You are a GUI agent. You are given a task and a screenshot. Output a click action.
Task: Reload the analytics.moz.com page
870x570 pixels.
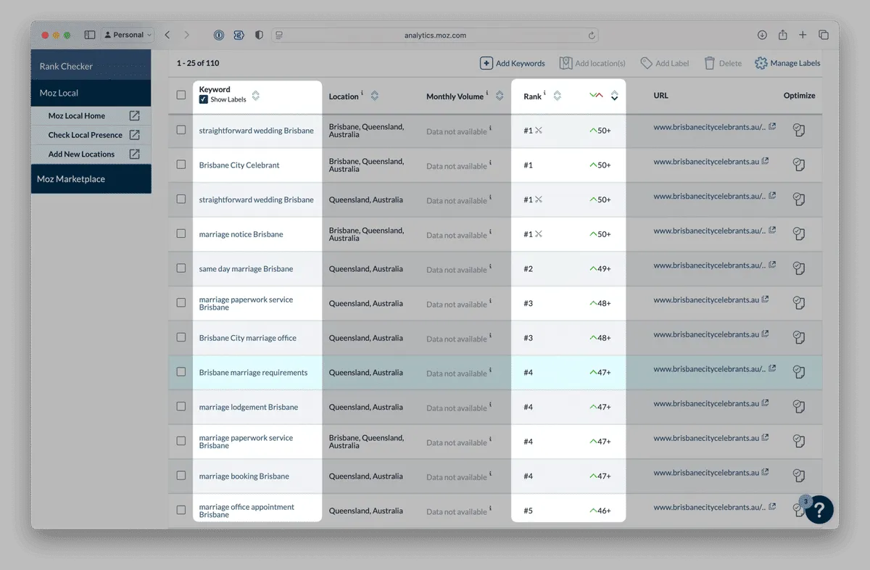point(592,35)
